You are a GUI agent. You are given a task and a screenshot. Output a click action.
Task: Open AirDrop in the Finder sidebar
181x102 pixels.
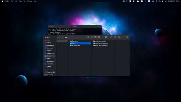[x=48, y=43]
